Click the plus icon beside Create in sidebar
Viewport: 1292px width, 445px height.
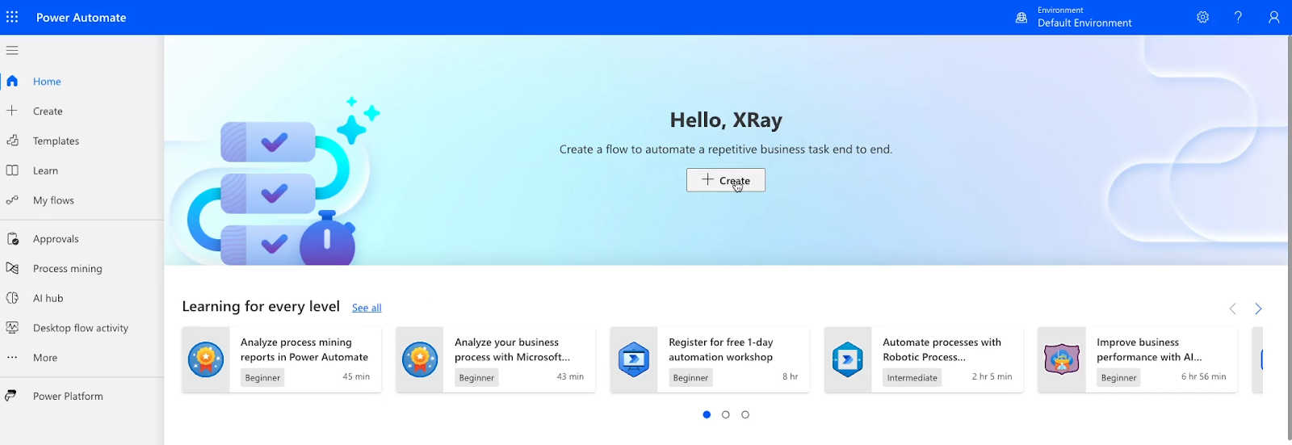pyautogui.click(x=12, y=111)
